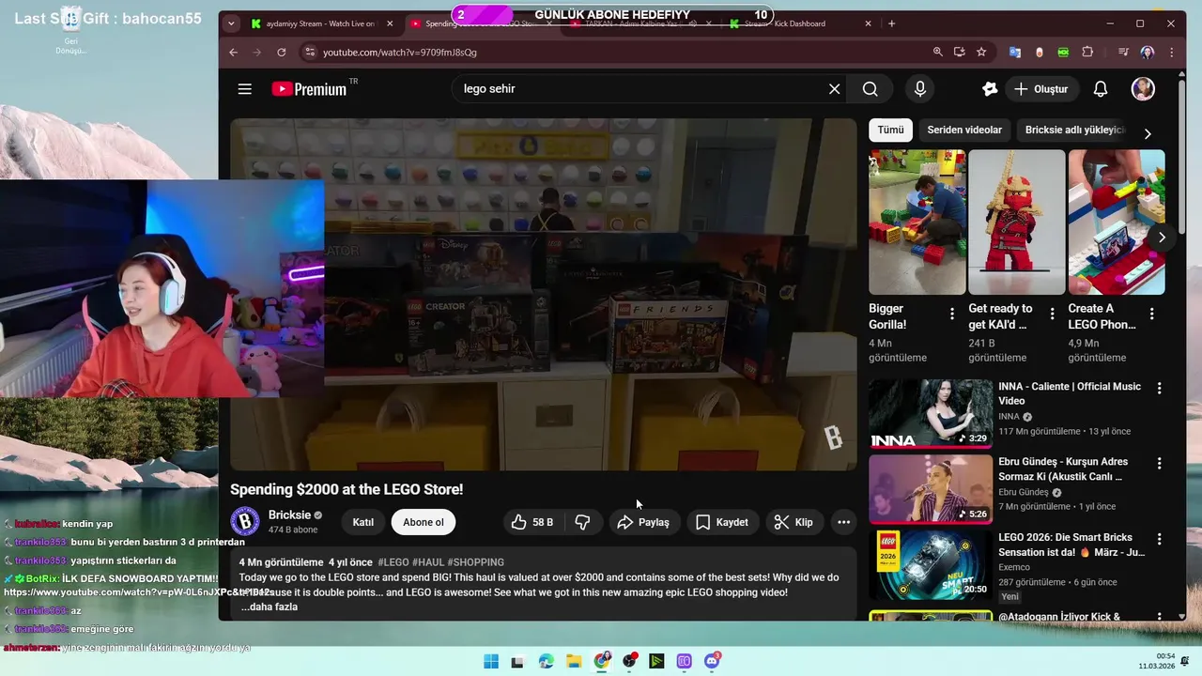Select the Tümü filter chip
The height and width of the screenshot is (676, 1202).
(890, 131)
